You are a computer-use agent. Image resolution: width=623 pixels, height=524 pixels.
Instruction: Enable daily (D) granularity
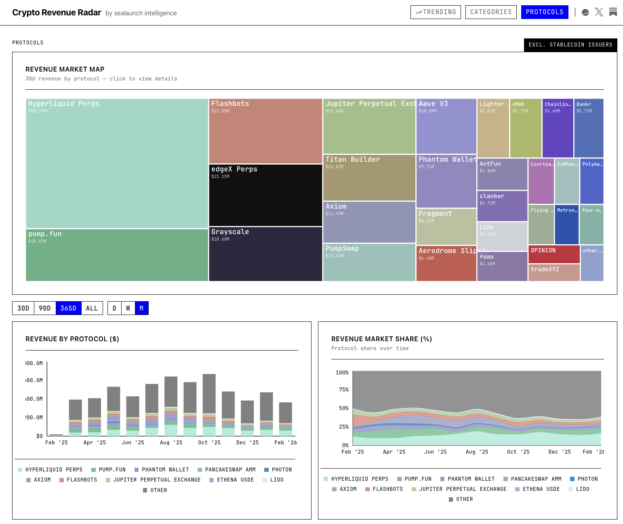coord(114,308)
